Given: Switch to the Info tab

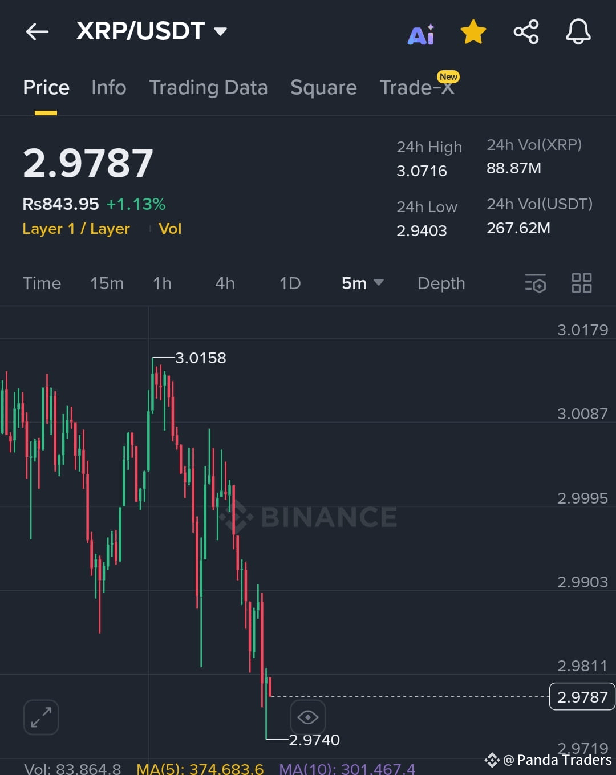Looking at the screenshot, I should point(108,87).
